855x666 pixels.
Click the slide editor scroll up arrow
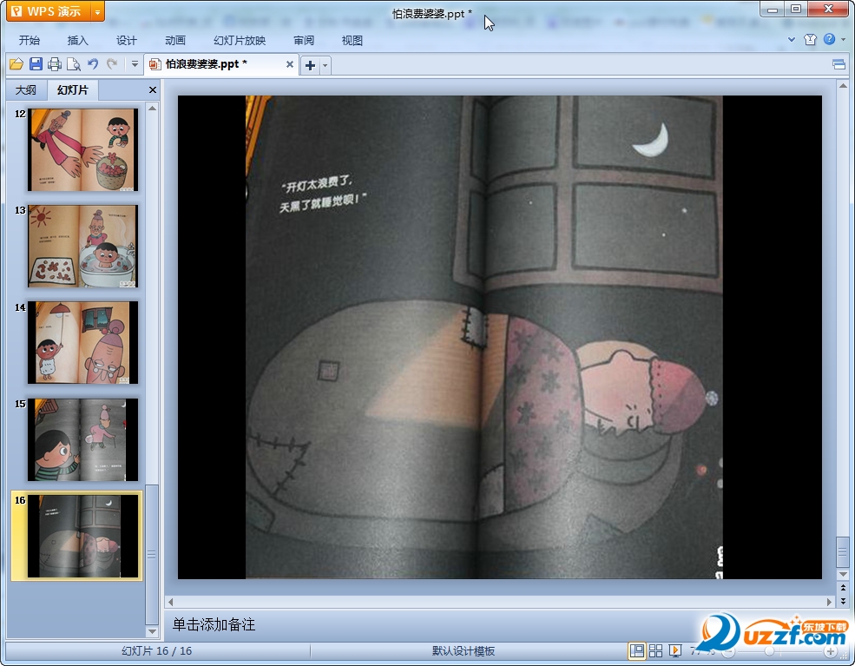(843, 86)
